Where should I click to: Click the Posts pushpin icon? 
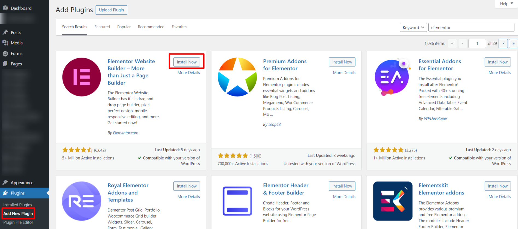coord(5,32)
